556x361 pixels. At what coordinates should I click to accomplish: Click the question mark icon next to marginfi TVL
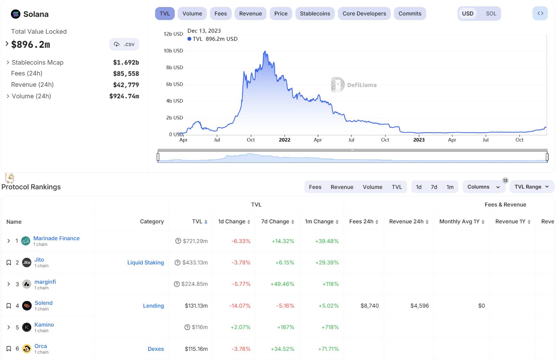pos(177,284)
